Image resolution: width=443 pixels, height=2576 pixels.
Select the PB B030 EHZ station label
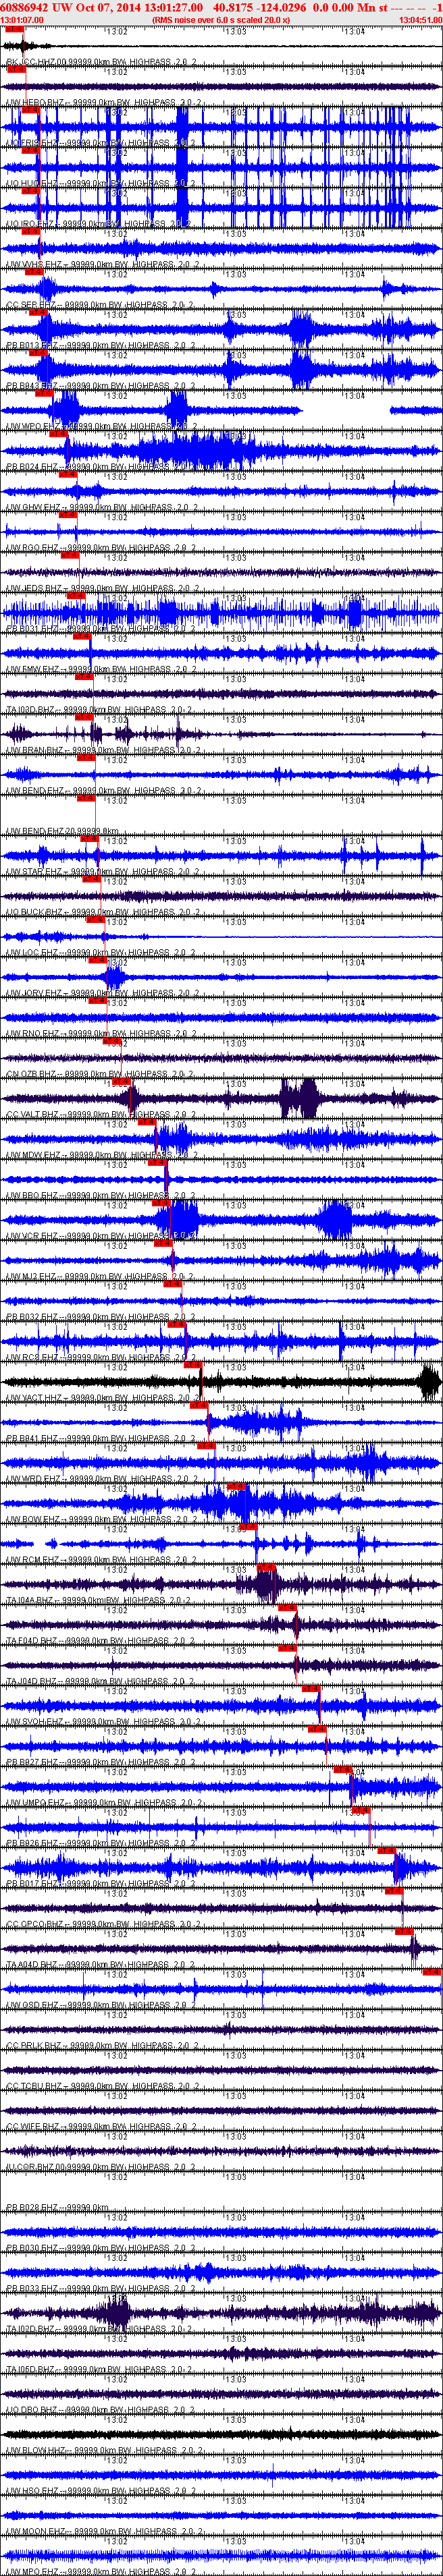tap(102, 2249)
